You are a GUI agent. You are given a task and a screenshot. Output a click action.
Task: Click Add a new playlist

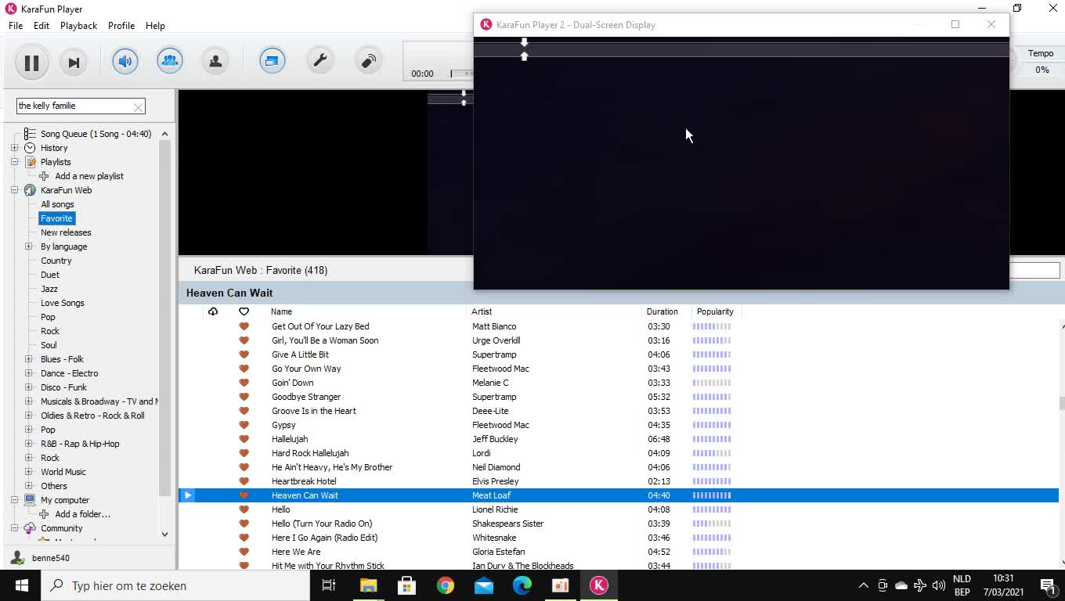pyautogui.click(x=89, y=176)
